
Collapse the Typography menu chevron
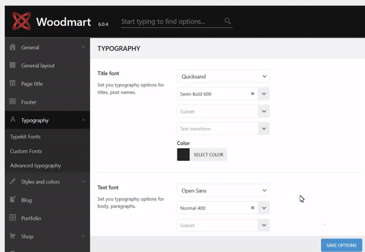pyautogui.click(x=83, y=120)
